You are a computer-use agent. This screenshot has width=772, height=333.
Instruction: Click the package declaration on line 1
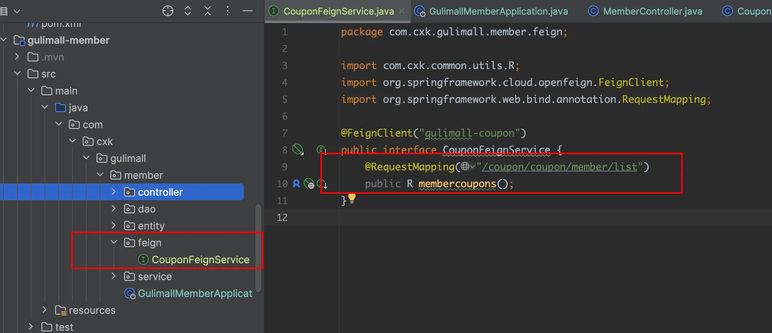454,32
